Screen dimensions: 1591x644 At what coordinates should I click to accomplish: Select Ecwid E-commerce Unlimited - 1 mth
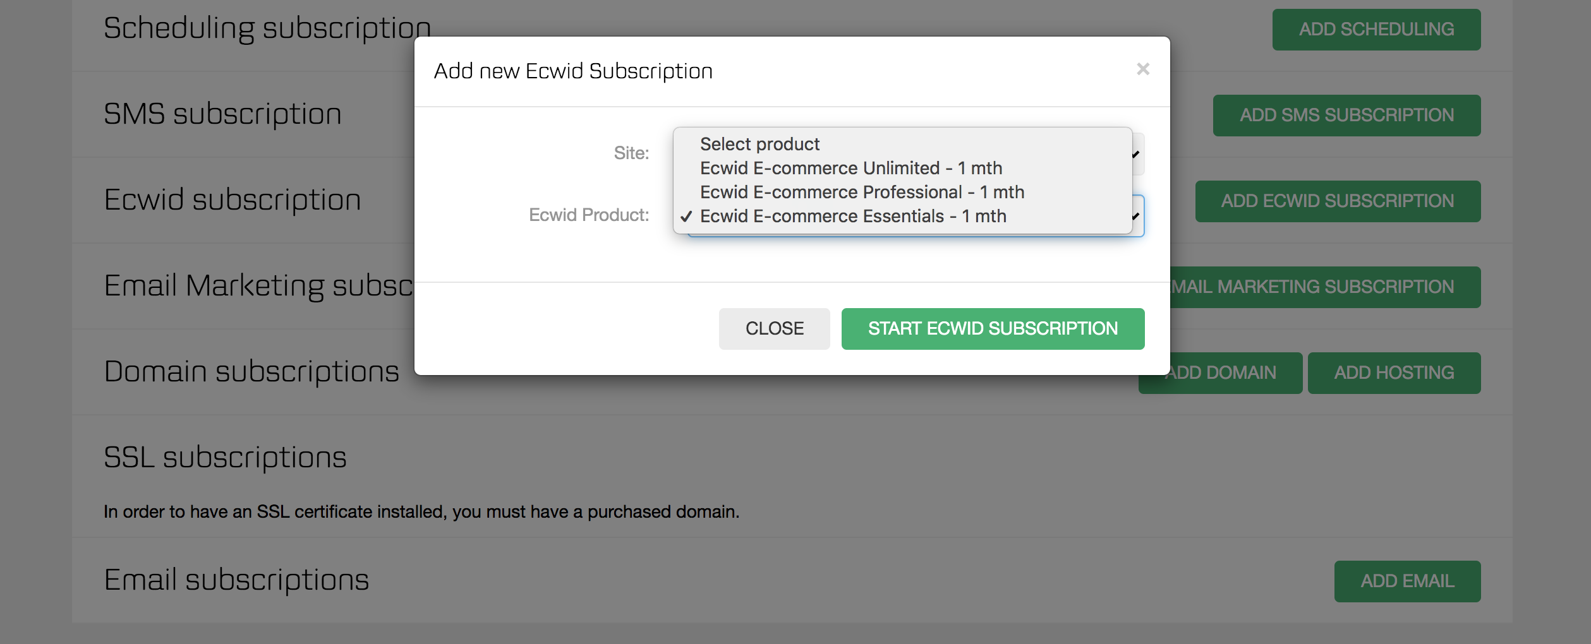point(850,169)
